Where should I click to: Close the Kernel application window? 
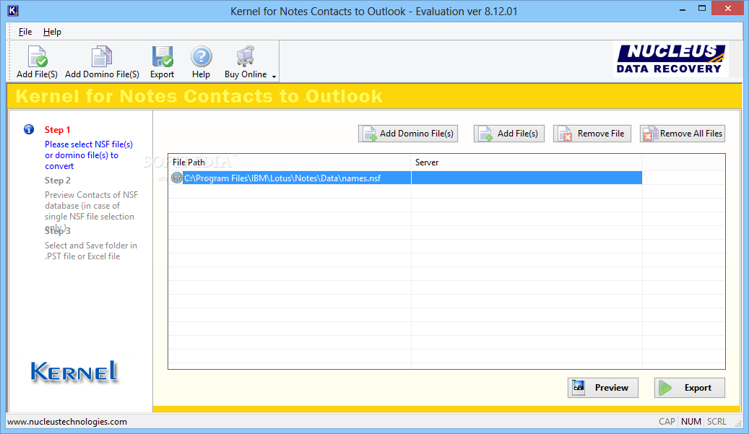click(727, 8)
